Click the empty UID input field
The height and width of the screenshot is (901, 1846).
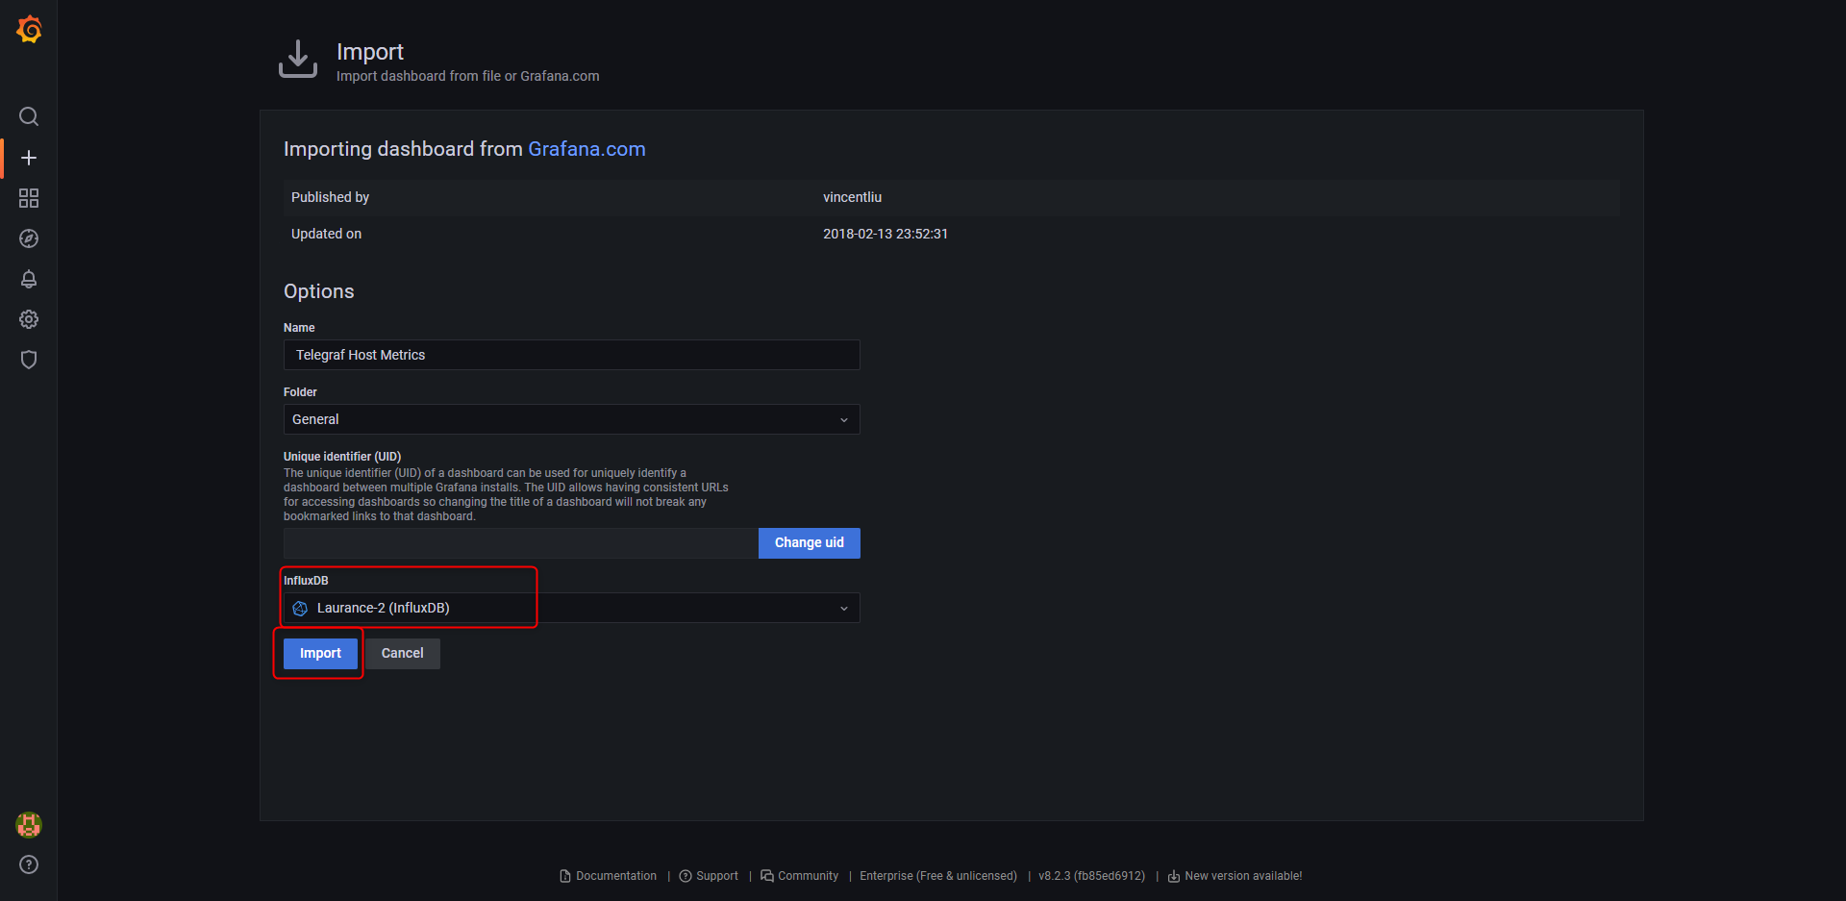(520, 543)
